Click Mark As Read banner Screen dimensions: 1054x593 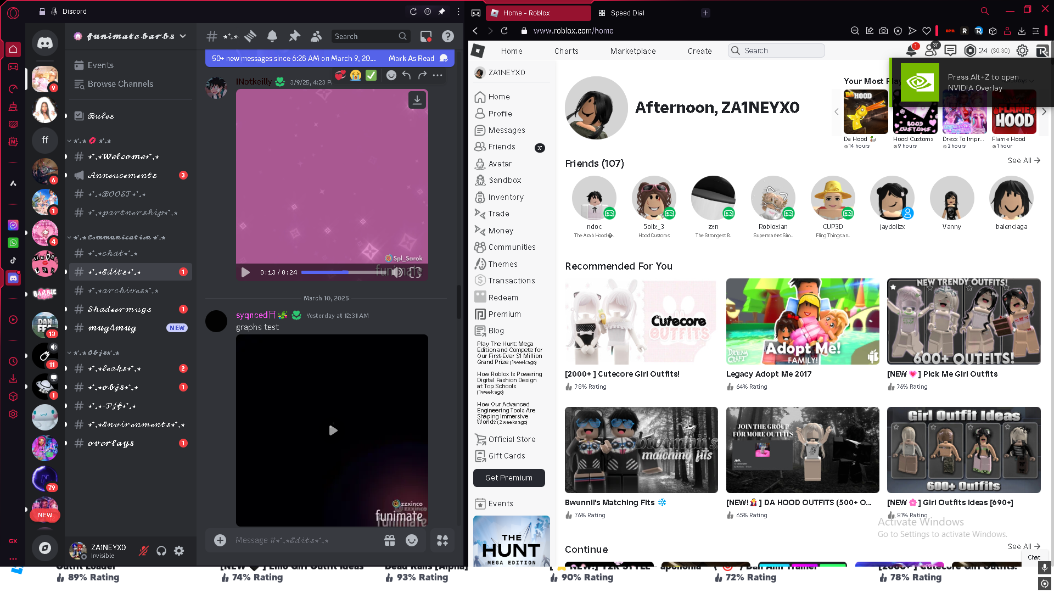(412, 58)
